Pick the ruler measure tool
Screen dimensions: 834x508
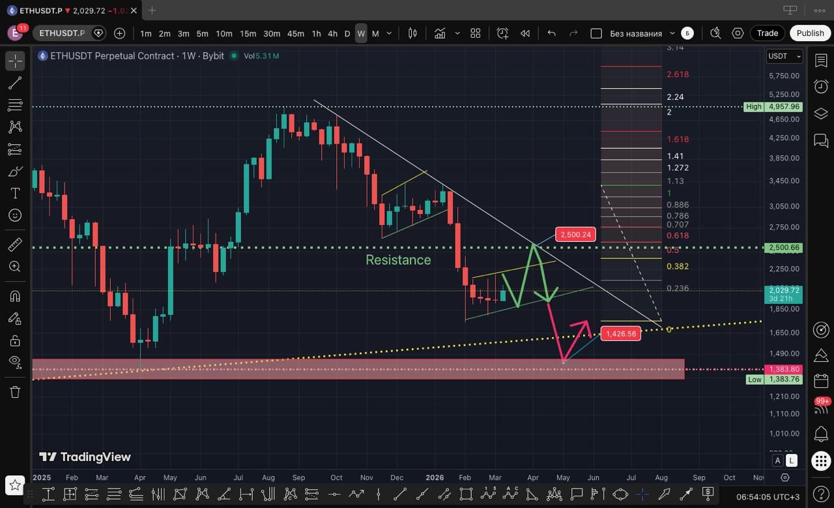tap(14, 245)
